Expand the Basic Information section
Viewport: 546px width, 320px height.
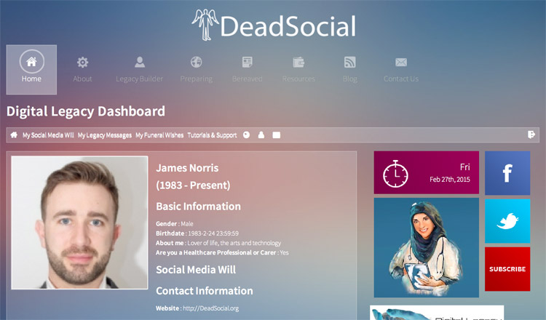(198, 207)
